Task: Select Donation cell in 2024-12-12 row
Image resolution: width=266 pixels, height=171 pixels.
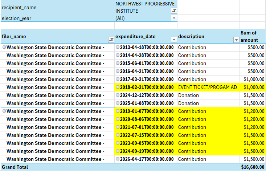Action: [x=209, y=95]
